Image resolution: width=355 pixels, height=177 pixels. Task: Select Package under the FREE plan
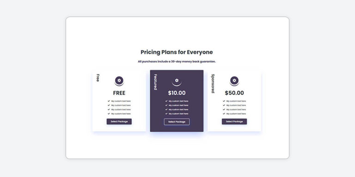coord(119,122)
